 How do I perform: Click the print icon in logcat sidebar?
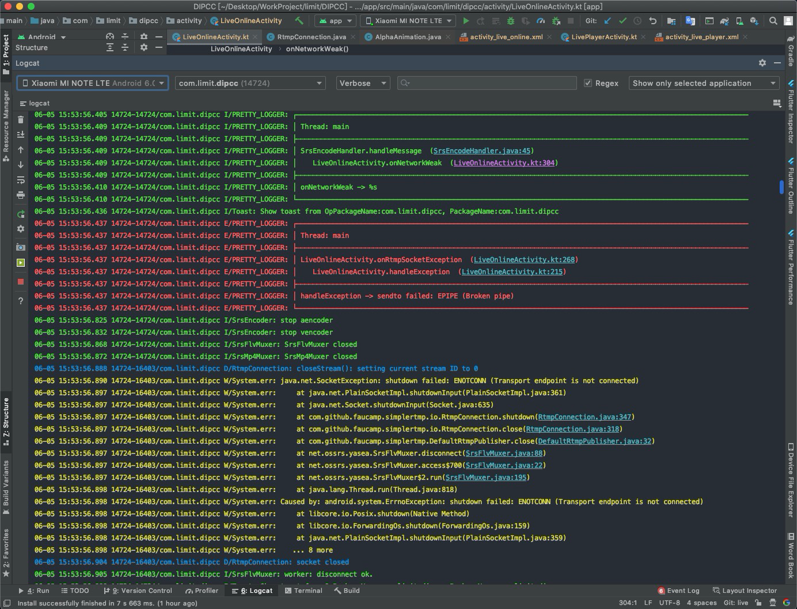pyautogui.click(x=21, y=195)
